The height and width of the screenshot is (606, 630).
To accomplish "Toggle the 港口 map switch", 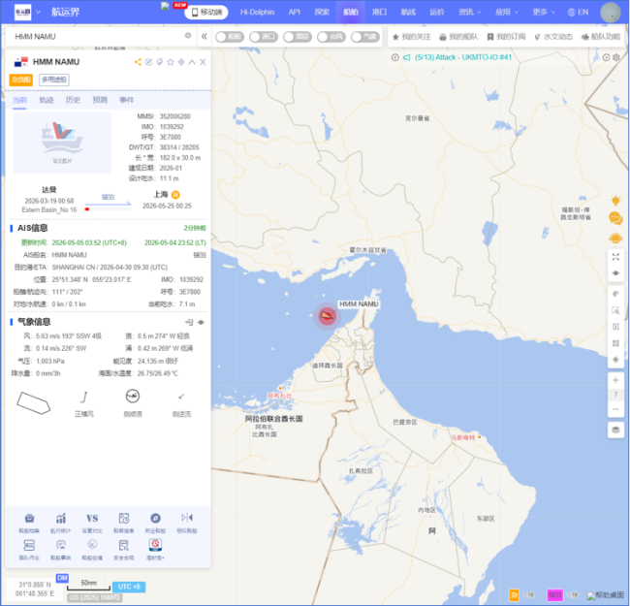I will [264, 37].
